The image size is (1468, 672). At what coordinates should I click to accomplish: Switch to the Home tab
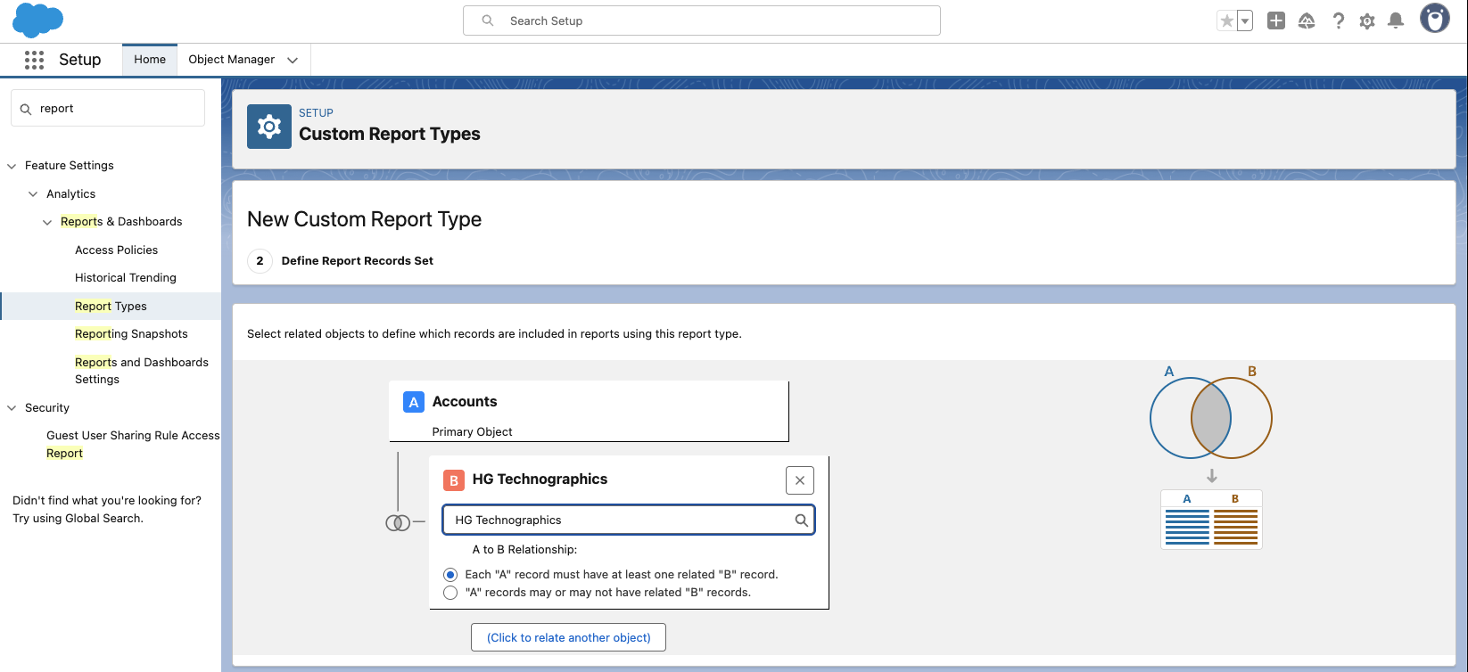(150, 60)
